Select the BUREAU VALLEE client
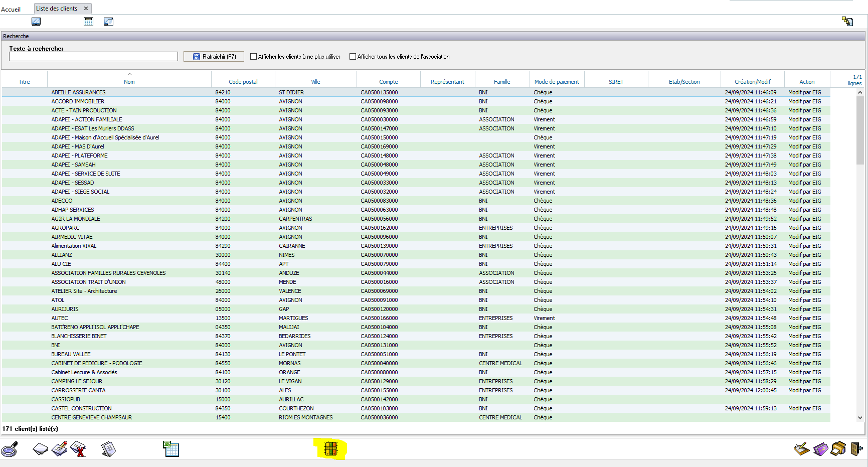The image size is (868, 467). [416, 354]
